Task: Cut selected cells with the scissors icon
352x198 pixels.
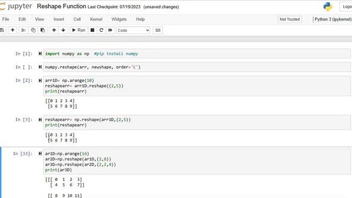Action: [23, 30]
